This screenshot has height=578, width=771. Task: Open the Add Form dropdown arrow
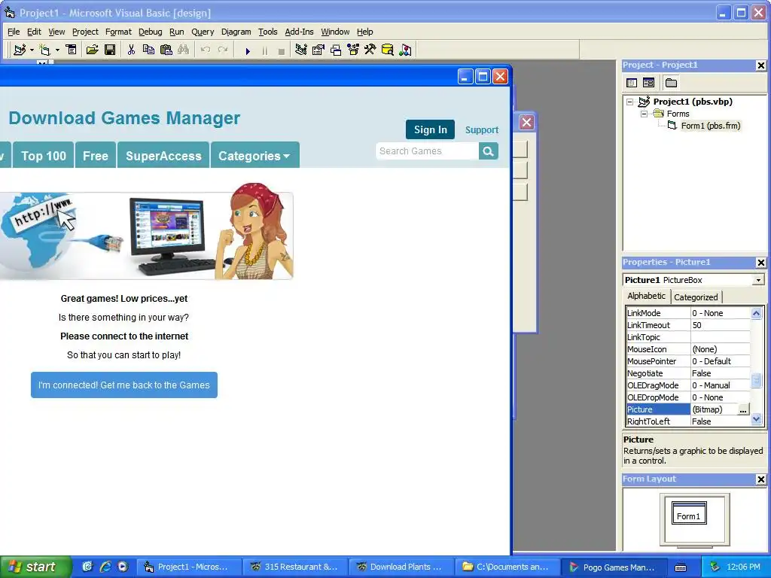(x=57, y=50)
